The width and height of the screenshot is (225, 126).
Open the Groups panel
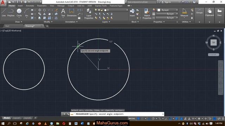tap(199, 15)
